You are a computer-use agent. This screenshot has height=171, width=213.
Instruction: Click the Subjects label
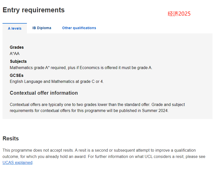(18, 61)
